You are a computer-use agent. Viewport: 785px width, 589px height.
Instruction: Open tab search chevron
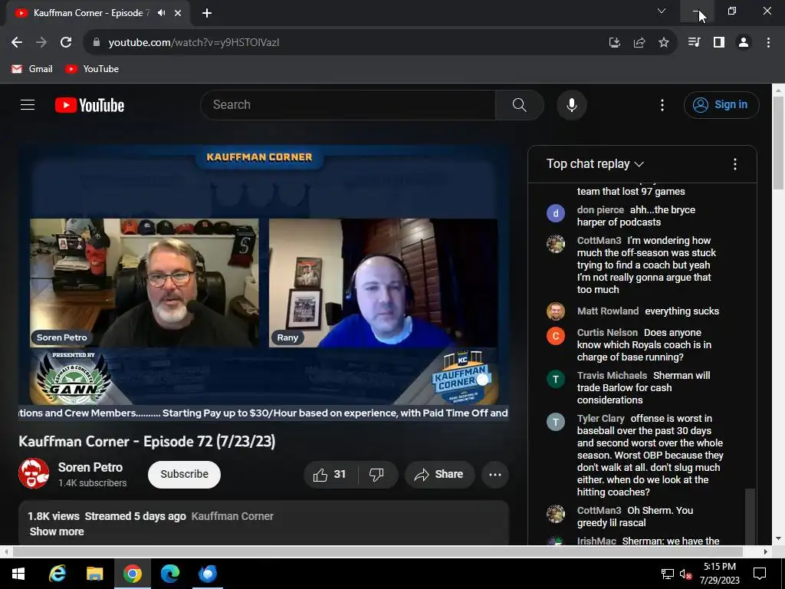tap(662, 11)
